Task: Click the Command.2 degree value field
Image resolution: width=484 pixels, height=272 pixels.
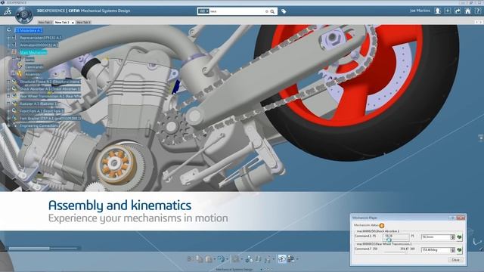Action: click(x=436, y=250)
